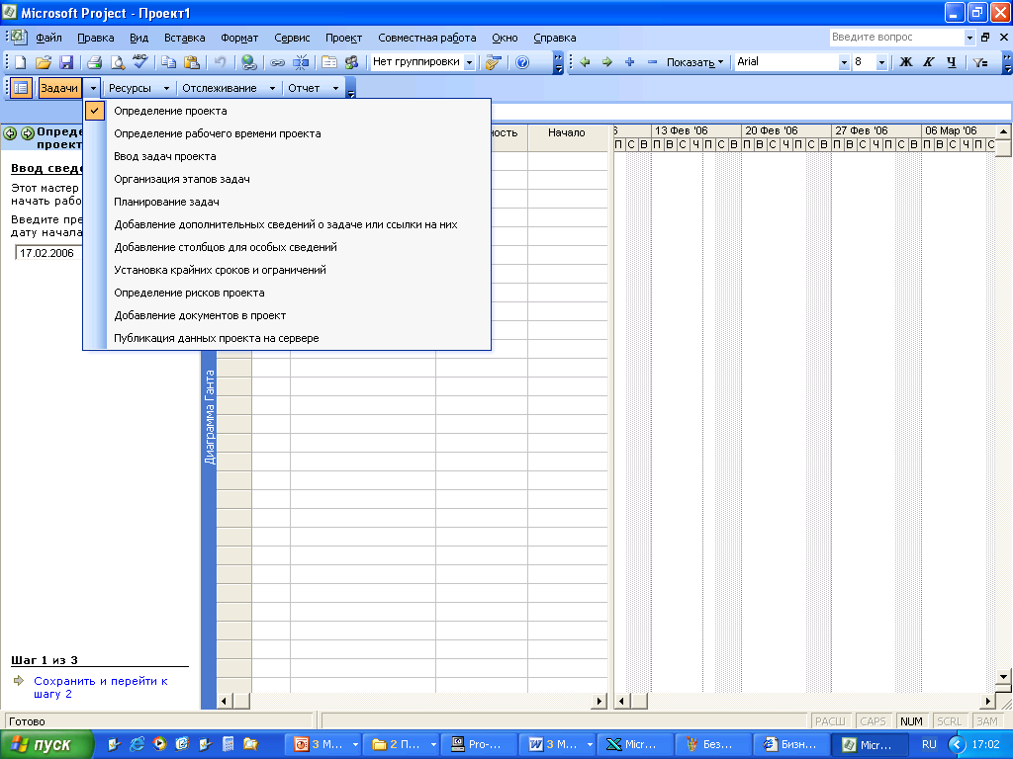Toggle underline Ч formatting
The height and width of the screenshot is (759, 1013).
[x=951, y=62]
